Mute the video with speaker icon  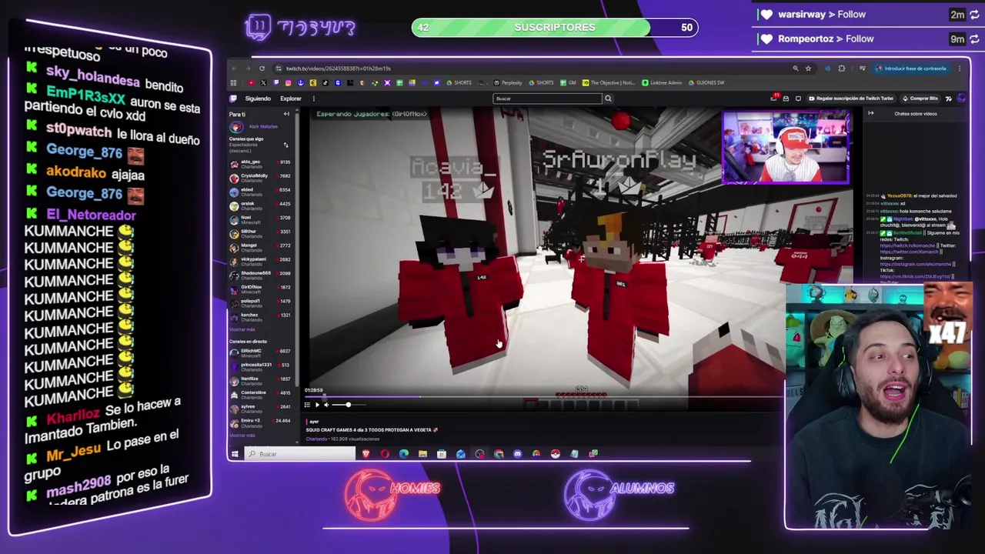[x=326, y=405]
